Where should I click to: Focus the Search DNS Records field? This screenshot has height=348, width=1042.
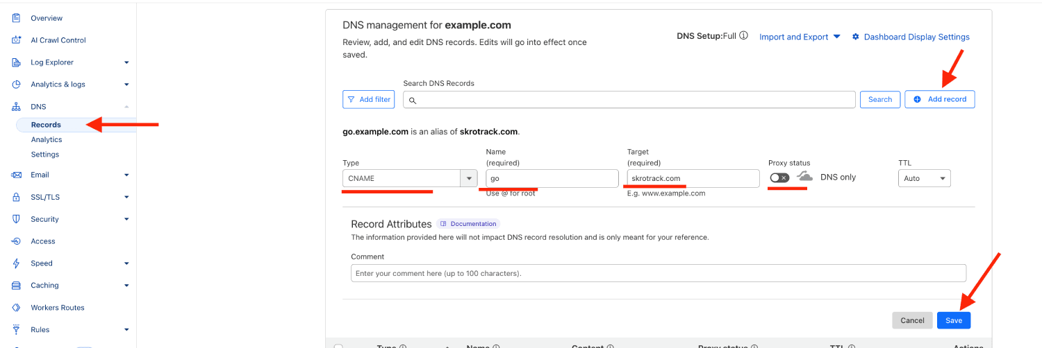(629, 100)
